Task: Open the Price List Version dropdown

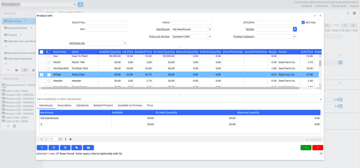Action: (210, 36)
